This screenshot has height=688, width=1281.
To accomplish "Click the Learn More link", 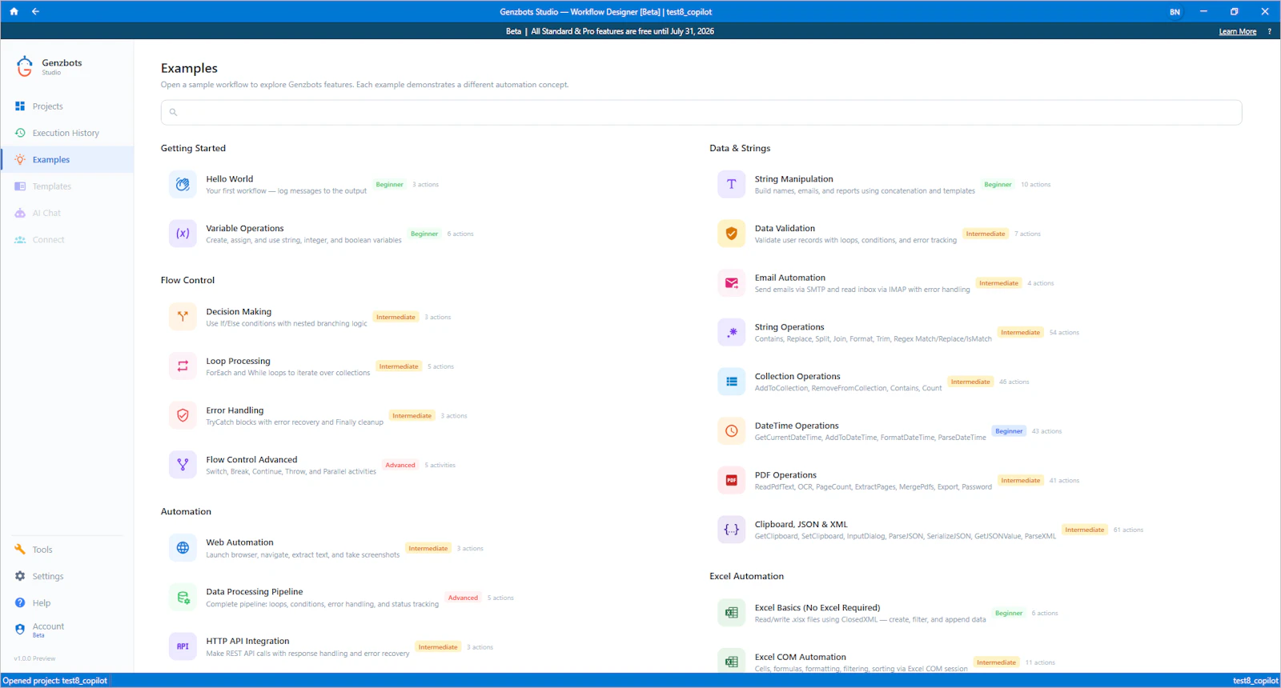I will [x=1237, y=31].
